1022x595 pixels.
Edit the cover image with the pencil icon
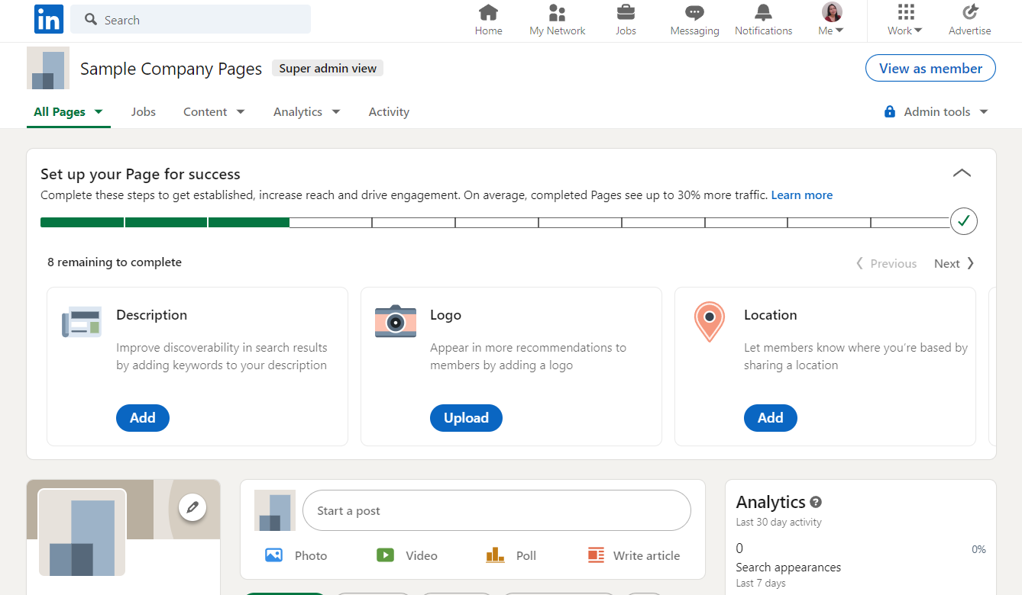192,507
